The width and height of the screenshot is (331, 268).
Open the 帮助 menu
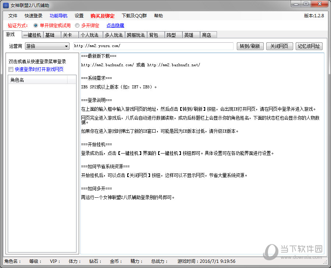tap(158, 16)
